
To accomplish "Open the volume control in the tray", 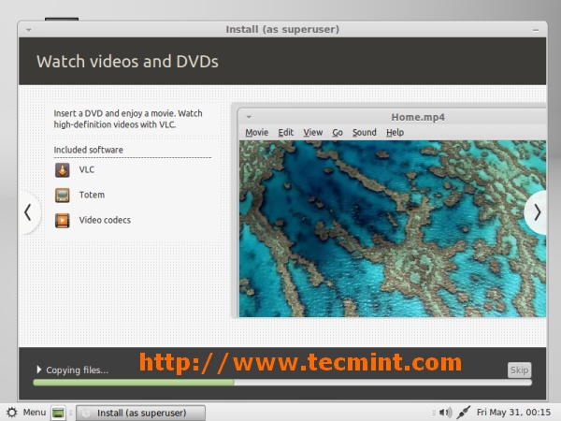I will pyautogui.click(x=445, y=413).
